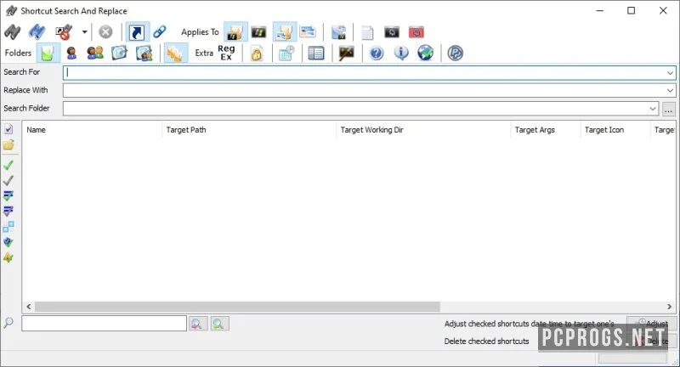
Task: Click the Adjust button
Action: pos(651,323)
